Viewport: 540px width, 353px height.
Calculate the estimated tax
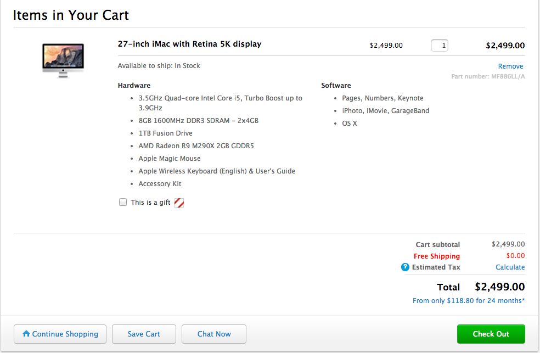pos(510,267)
